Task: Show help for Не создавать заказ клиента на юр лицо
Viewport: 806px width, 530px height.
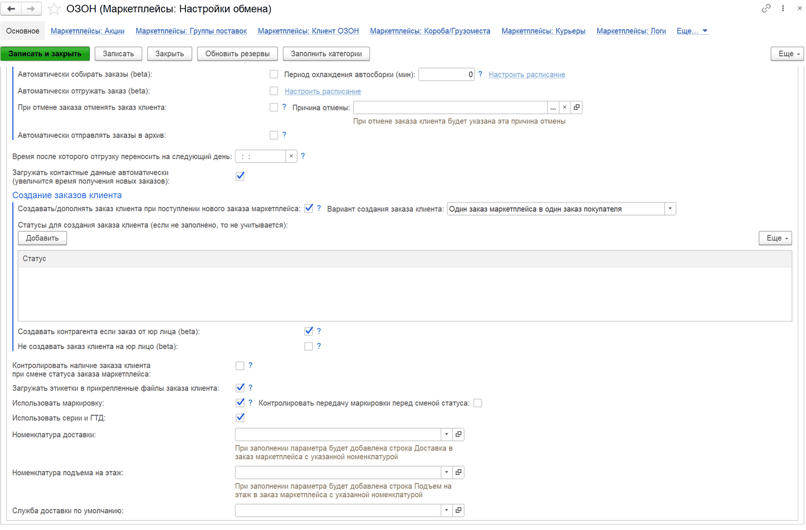Action: click(x=319, y=346)
